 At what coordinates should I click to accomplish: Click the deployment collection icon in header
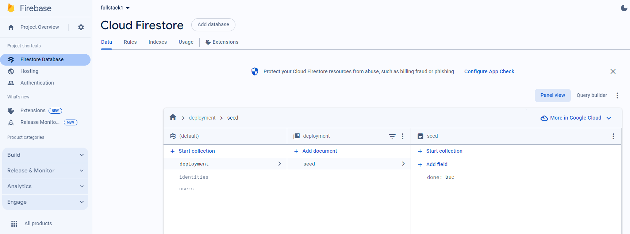[x=297, y=136]
